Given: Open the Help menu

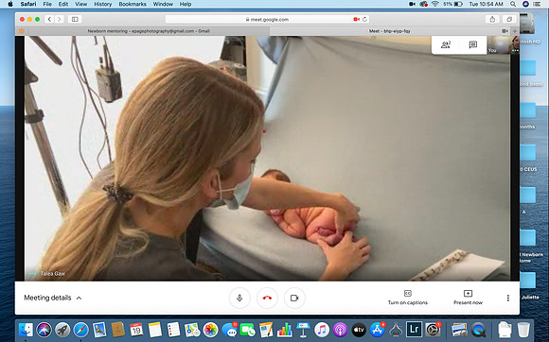Looking at the screenshot, I should pos(186,4).
